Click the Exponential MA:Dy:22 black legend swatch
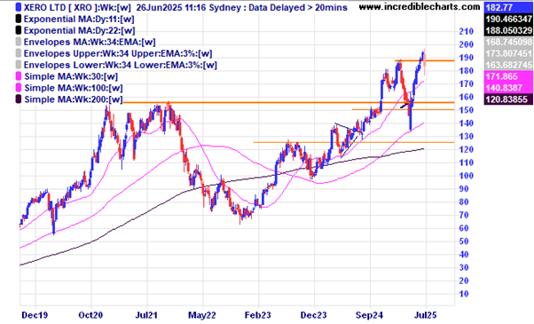This screenshot has width=534, height=324. pos(19,30)
